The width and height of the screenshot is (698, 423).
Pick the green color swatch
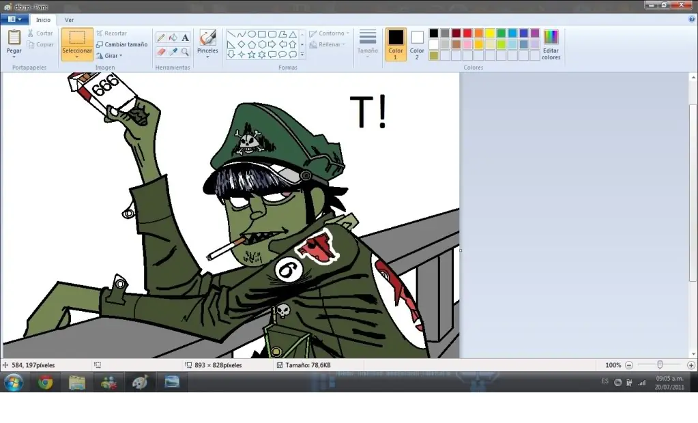[x=501, y=33]
